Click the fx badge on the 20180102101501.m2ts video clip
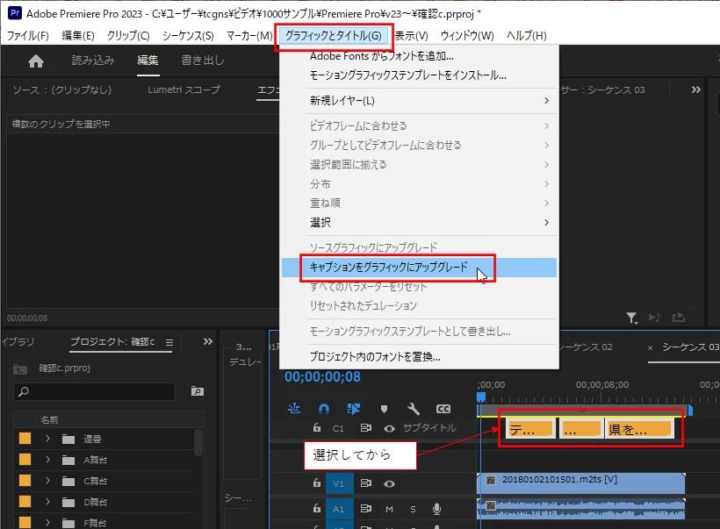 [491, 481]
